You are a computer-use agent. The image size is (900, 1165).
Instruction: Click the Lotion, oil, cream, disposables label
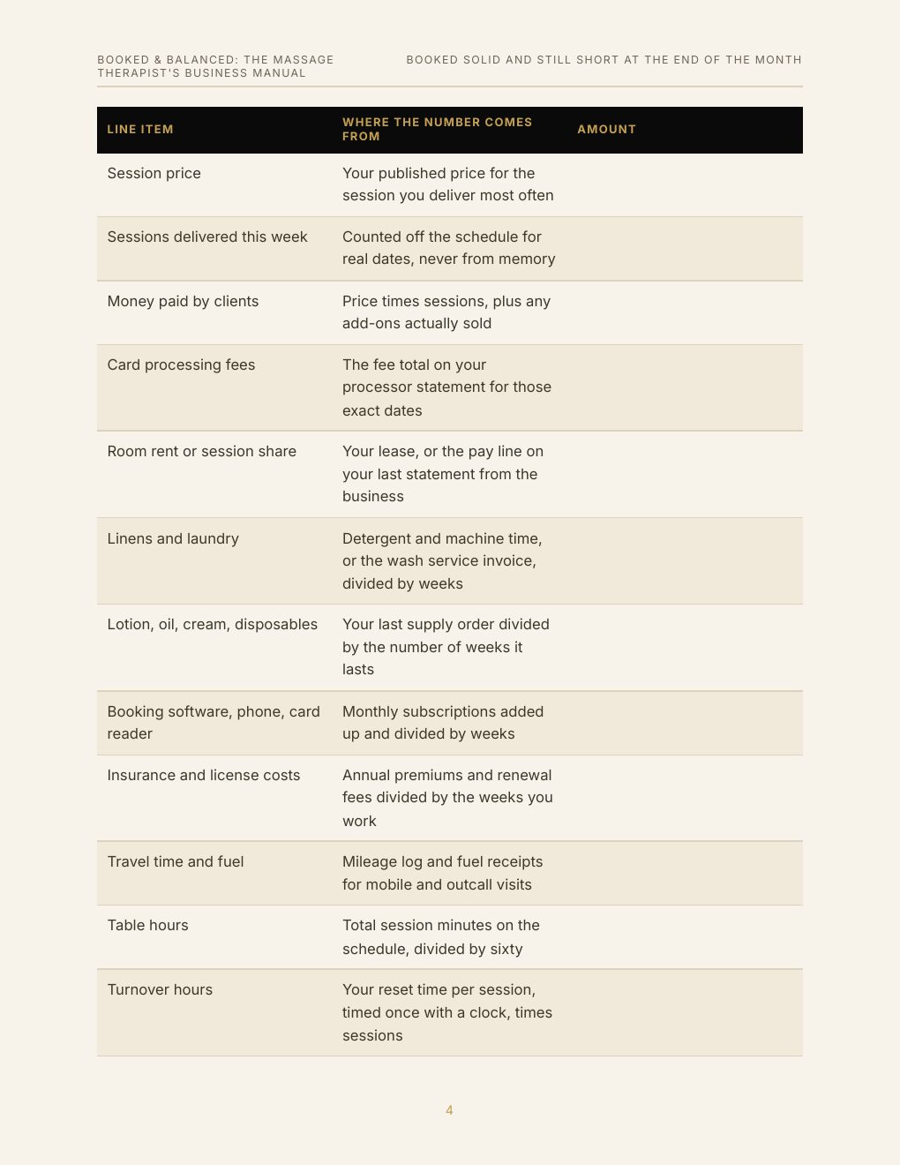[x=212, y=624]
